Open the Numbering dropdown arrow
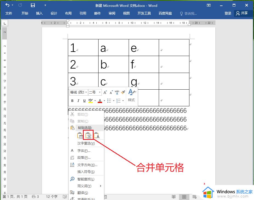Image resolution: width=254 pixels, height=200 pixels. point(123,101)
